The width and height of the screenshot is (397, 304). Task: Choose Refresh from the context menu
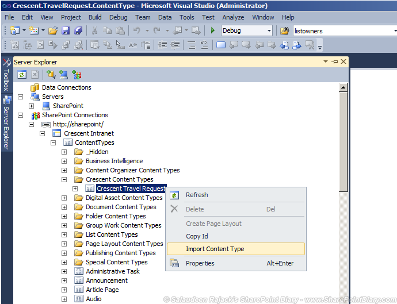tap(236, 195)
